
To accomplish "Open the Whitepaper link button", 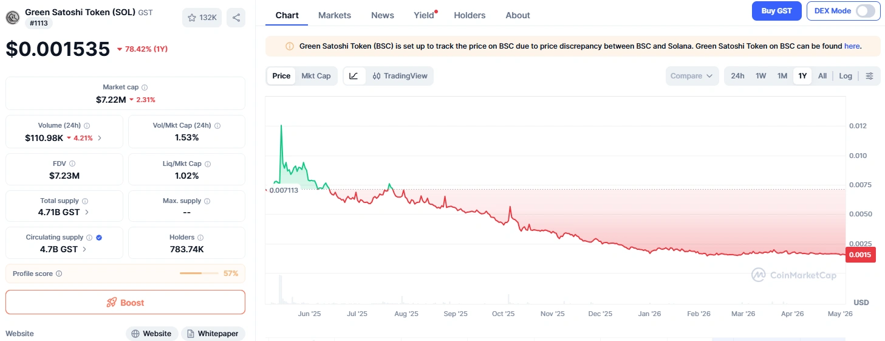I will click(x=213, y=334).
